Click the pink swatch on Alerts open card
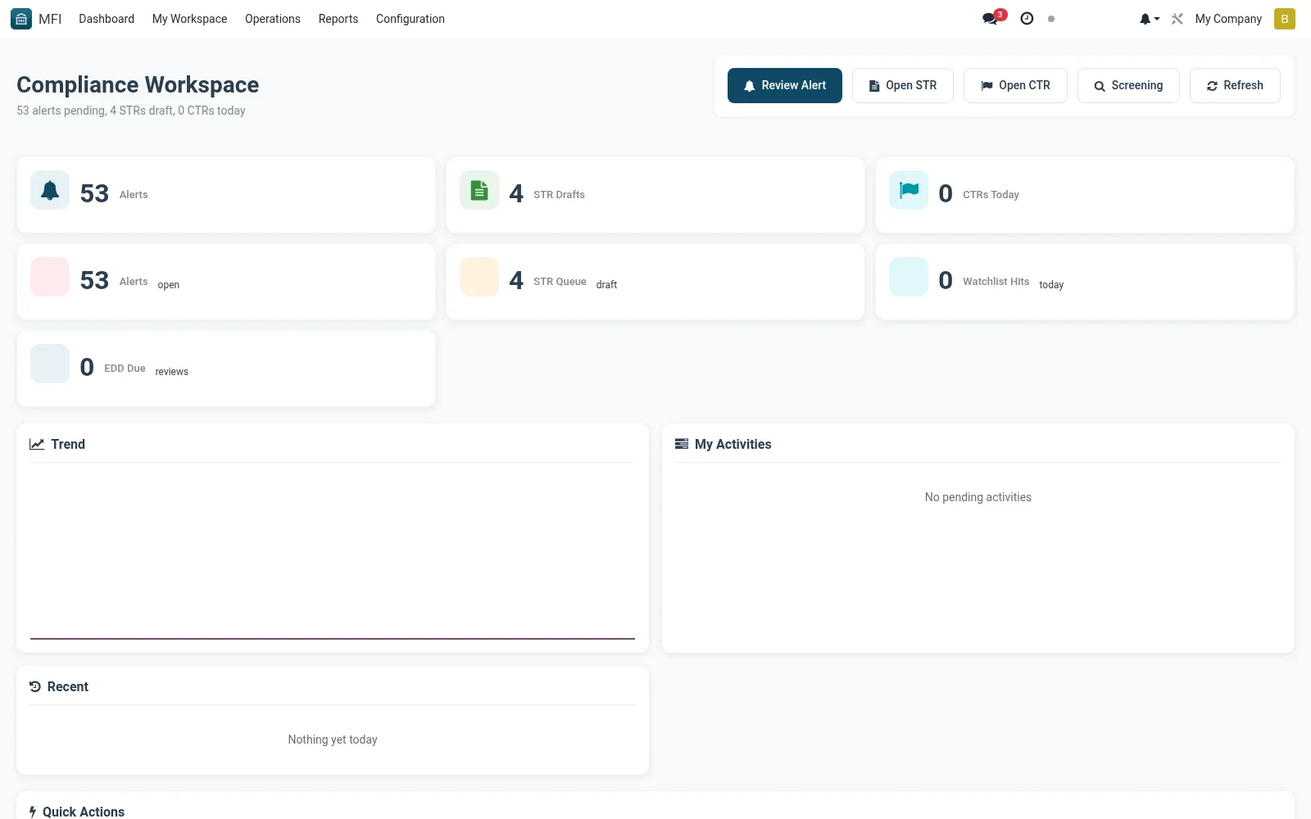The image size is (1311, 819). (x=50, y=278)
